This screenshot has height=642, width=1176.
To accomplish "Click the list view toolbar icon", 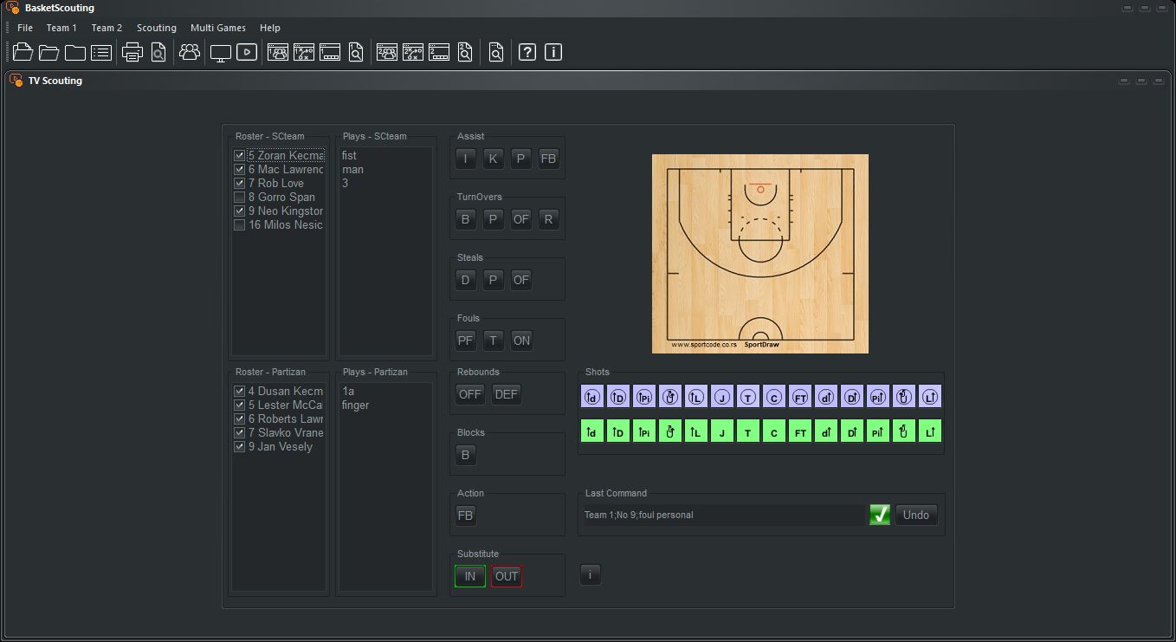I will click(x=101, y=52).
